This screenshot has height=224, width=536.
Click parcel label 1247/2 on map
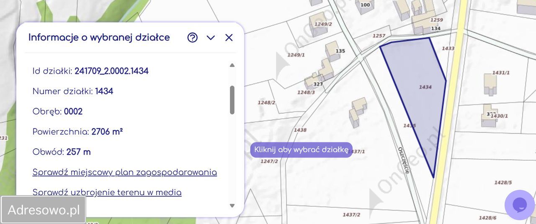(269, 161)
